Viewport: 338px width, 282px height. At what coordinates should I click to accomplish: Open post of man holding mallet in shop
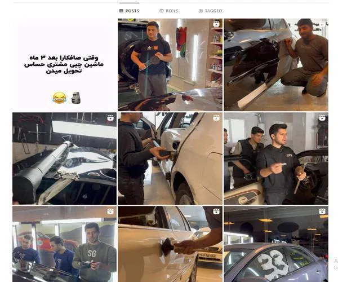(170, 65)
